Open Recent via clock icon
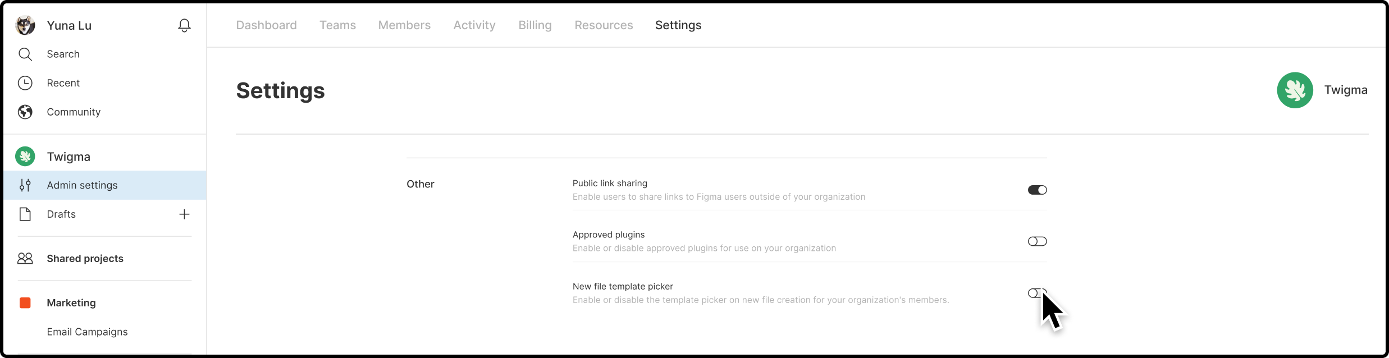 [25, 83]
